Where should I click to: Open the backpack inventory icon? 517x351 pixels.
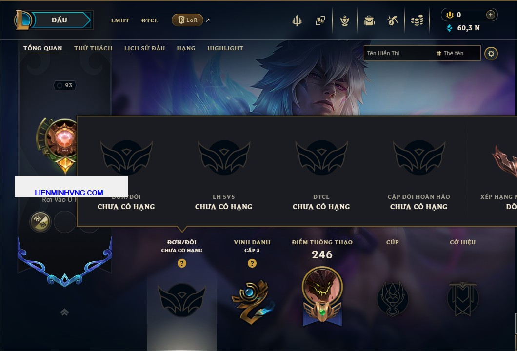369,21
